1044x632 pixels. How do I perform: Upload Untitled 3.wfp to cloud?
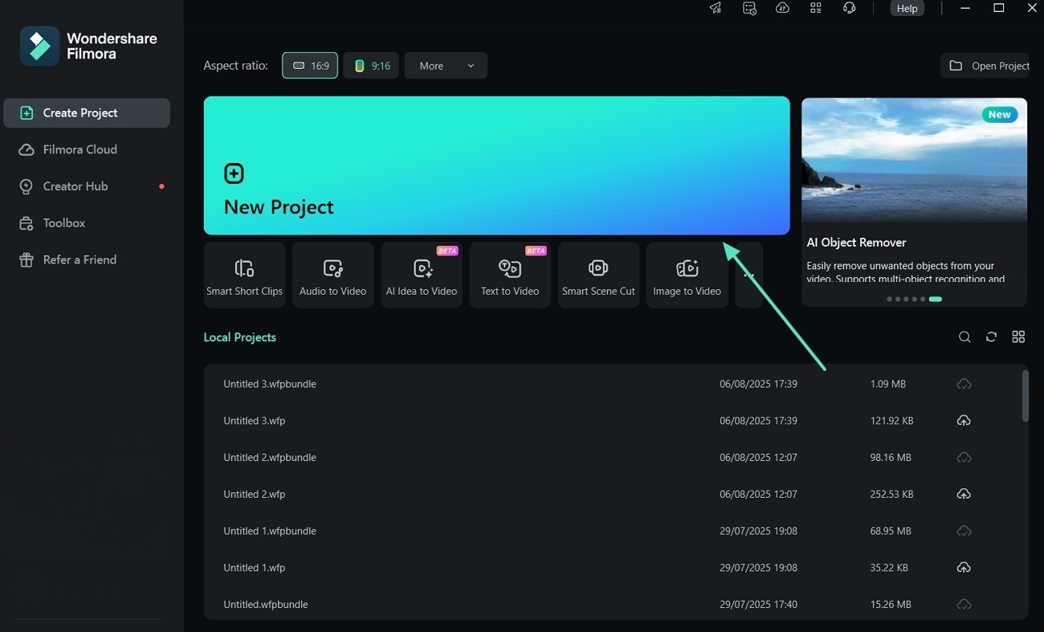click(964, 421)
